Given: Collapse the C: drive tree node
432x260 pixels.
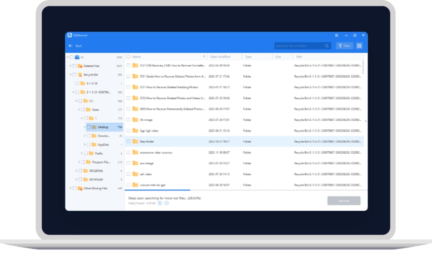Looking at the screenshot, I should coord(68,57).
